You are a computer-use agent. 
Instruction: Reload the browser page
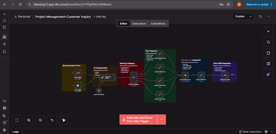(x=20, y=4)
